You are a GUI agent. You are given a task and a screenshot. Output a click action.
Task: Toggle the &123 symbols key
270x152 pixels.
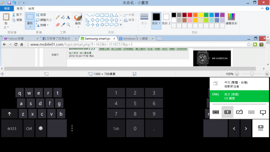12,128
